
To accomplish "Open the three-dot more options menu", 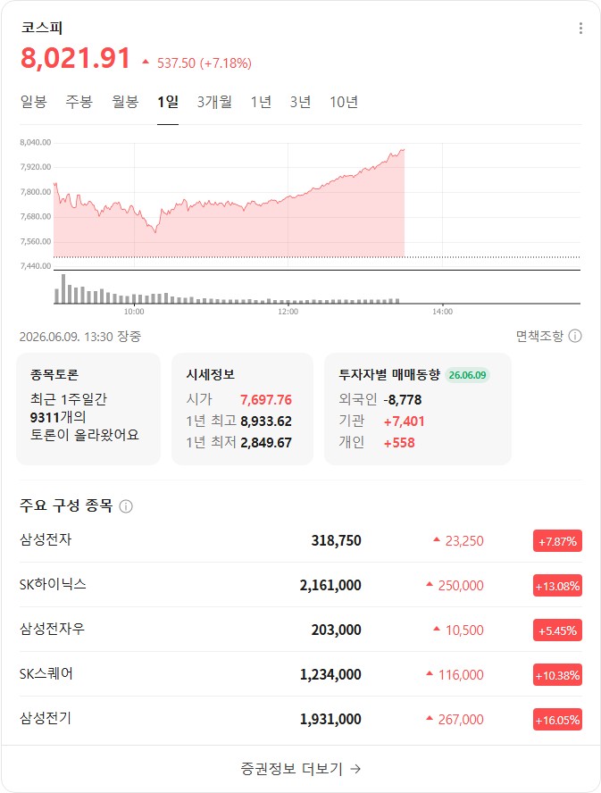I will point(580,29).
